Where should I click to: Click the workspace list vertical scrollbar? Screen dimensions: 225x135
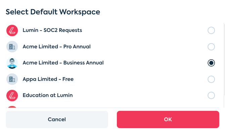[x=224, y=60]
